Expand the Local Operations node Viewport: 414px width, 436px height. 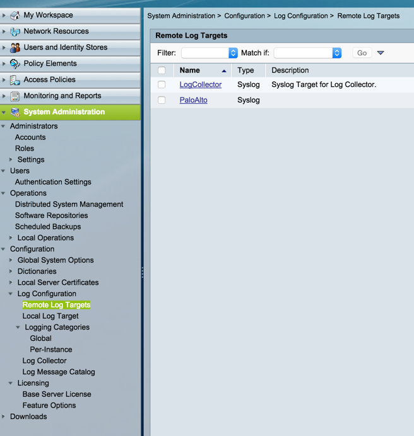tap(11, 238)
